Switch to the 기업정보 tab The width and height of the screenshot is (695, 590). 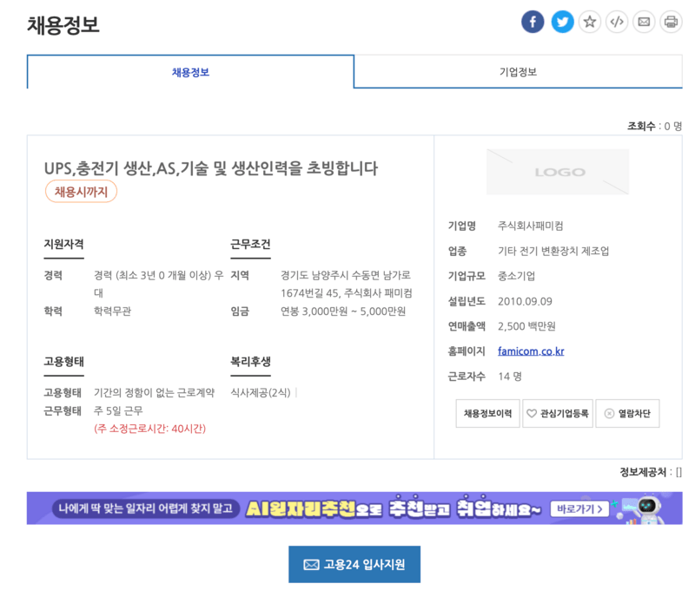(x=518, y=71)
